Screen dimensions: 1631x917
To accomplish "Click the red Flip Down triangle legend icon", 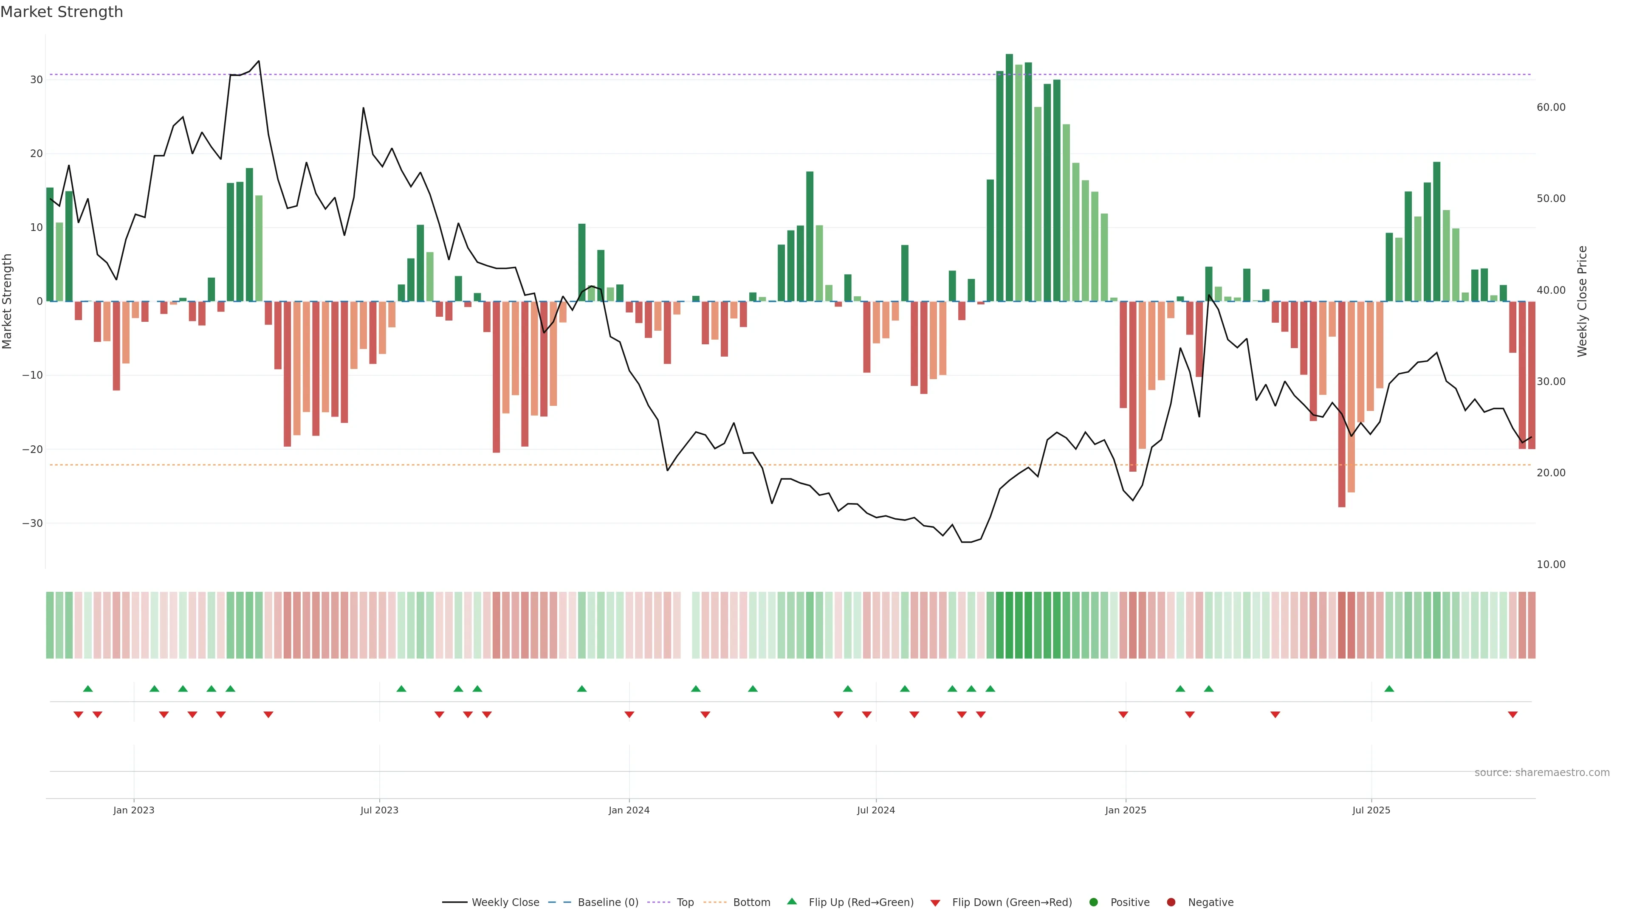I will 935,903.
